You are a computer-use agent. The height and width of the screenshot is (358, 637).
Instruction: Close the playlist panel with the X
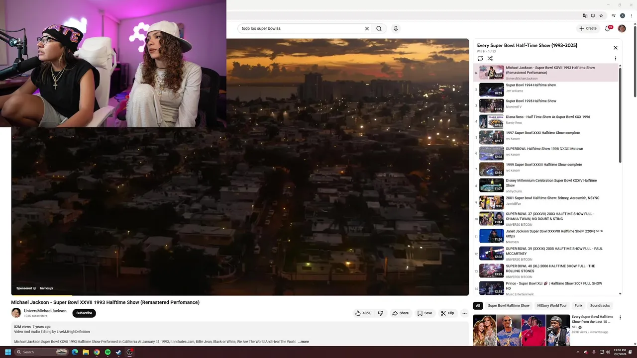(x=616, y=48)
